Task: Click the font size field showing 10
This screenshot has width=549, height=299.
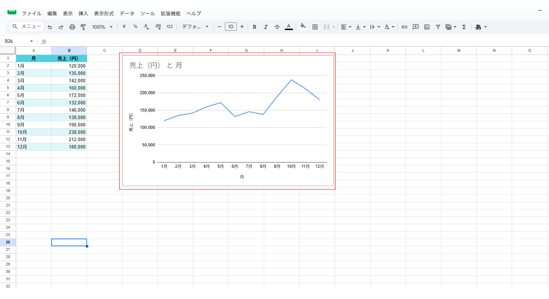Action: [231, 27]
